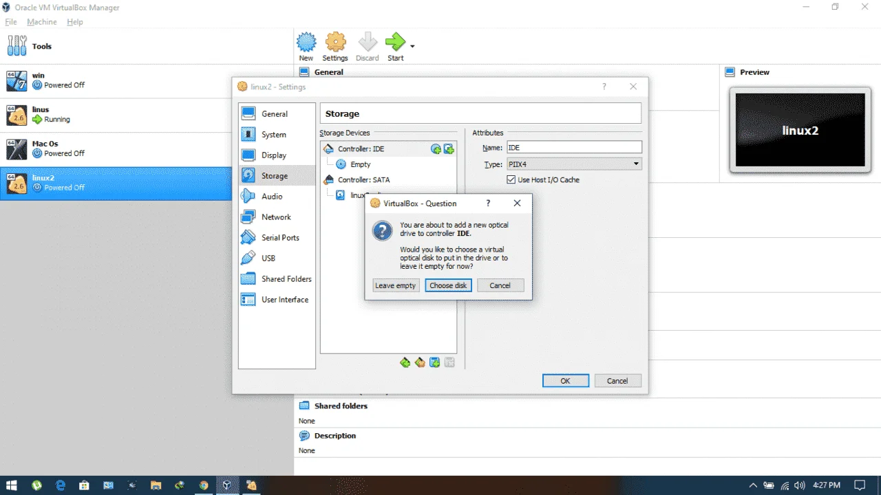The height and width of the screenshot is (495, 881).
Task: Open the USB settings category
Action: tap(277, 258)
